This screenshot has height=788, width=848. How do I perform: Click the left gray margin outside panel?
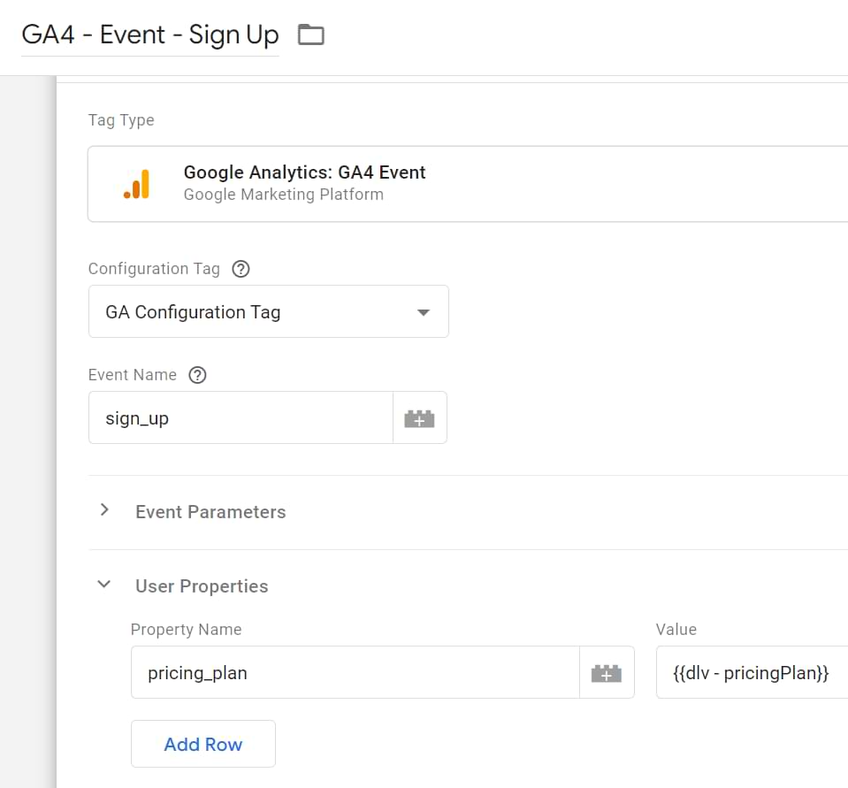[27, 432]
